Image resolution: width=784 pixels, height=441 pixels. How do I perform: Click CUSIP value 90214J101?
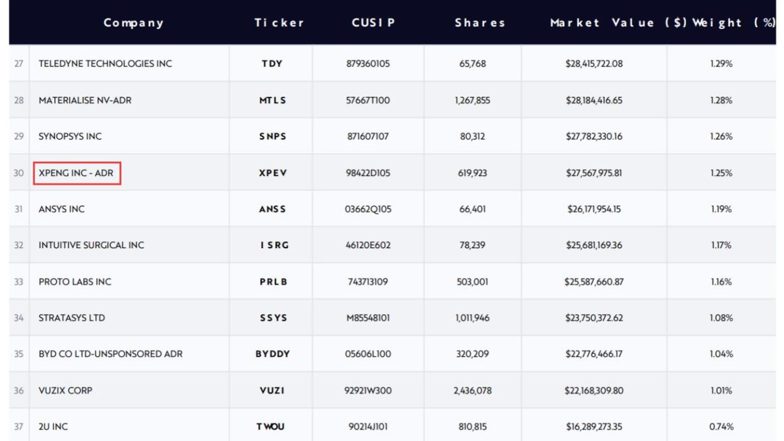(367, 427)
